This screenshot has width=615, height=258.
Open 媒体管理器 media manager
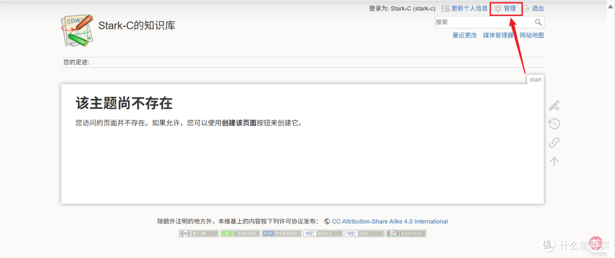[x=498, y=35]
